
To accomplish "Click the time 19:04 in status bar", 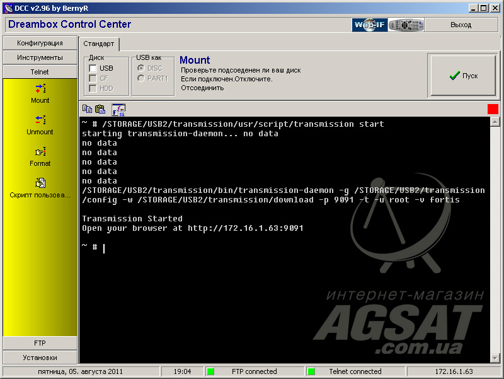I will [x=182, y=371].
